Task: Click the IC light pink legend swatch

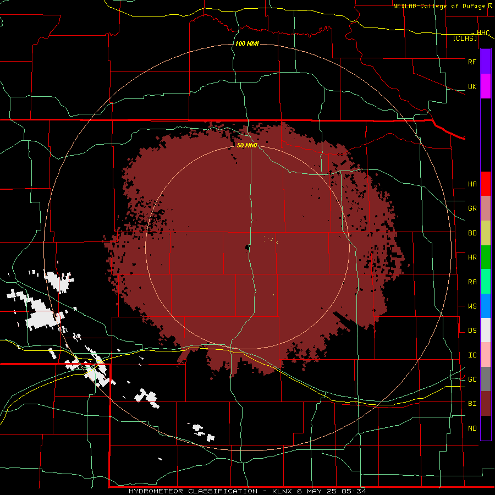Action: [x=486, y=355]
